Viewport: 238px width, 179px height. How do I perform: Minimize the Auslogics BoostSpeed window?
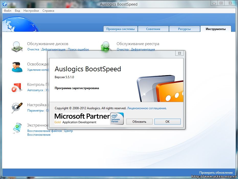214,3
